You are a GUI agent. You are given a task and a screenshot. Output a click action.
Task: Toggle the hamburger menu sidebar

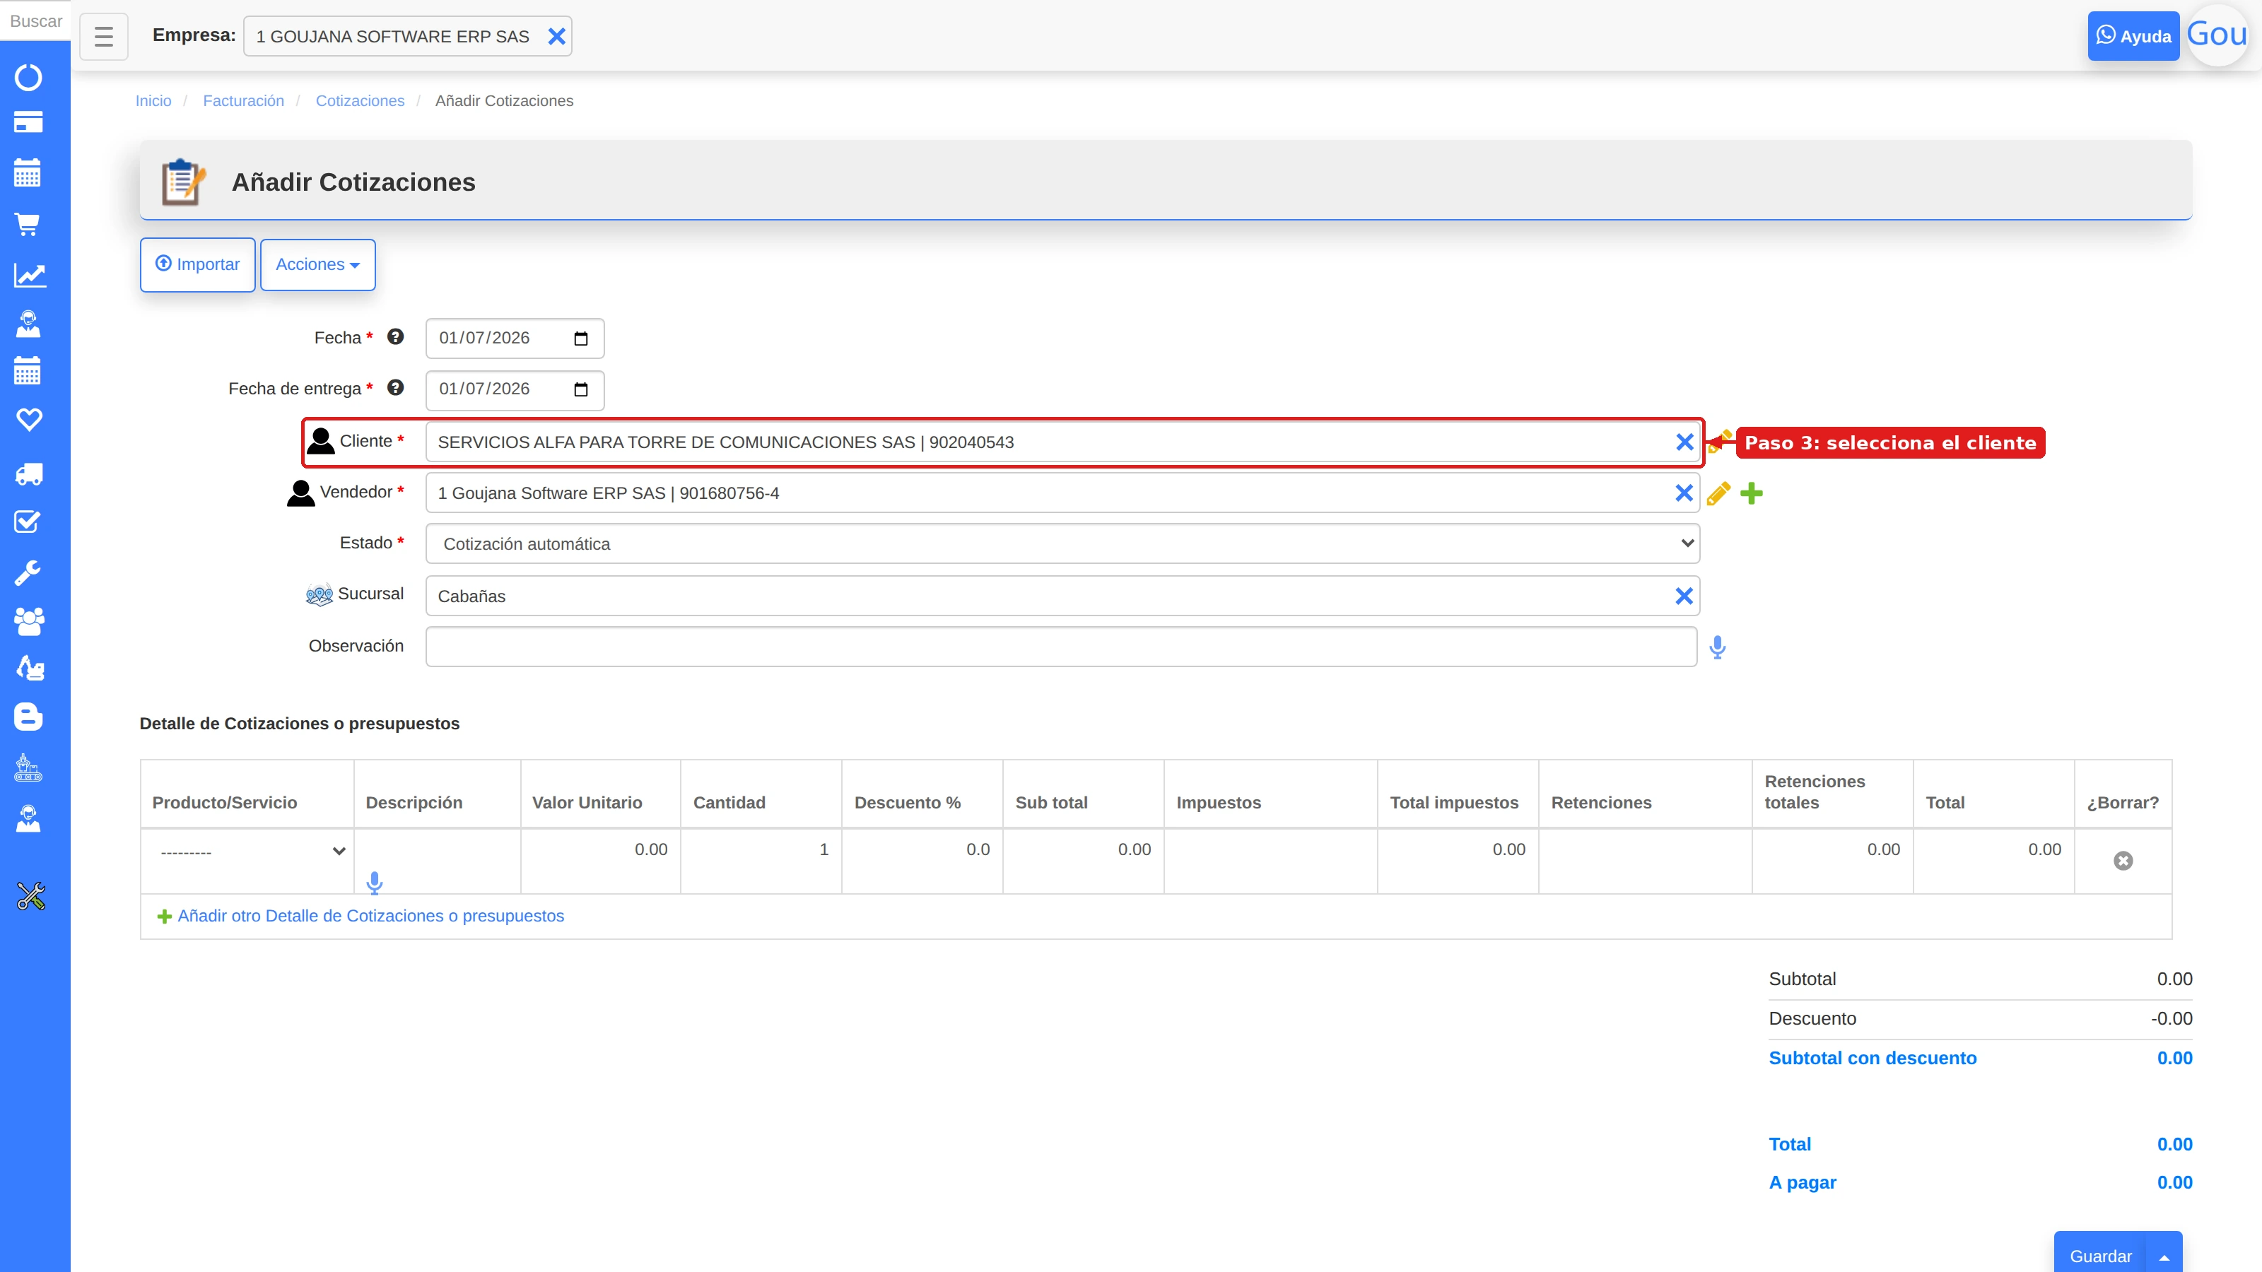[x=104, y=36]
